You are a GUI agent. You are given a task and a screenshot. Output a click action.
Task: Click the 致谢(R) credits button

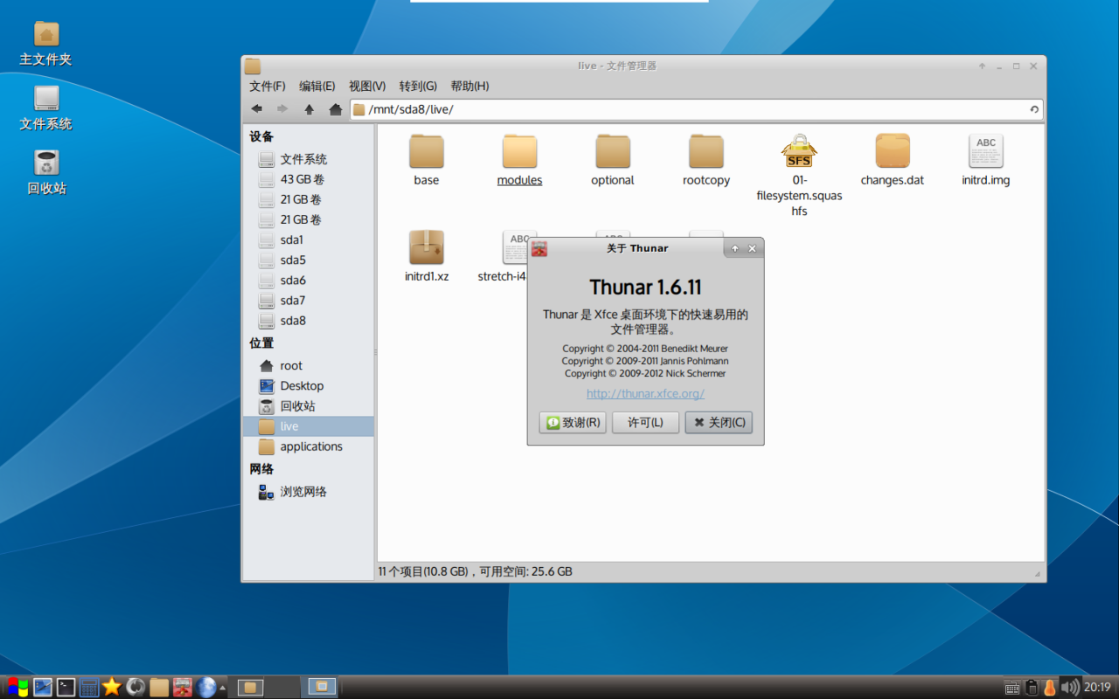pos(573,422)
